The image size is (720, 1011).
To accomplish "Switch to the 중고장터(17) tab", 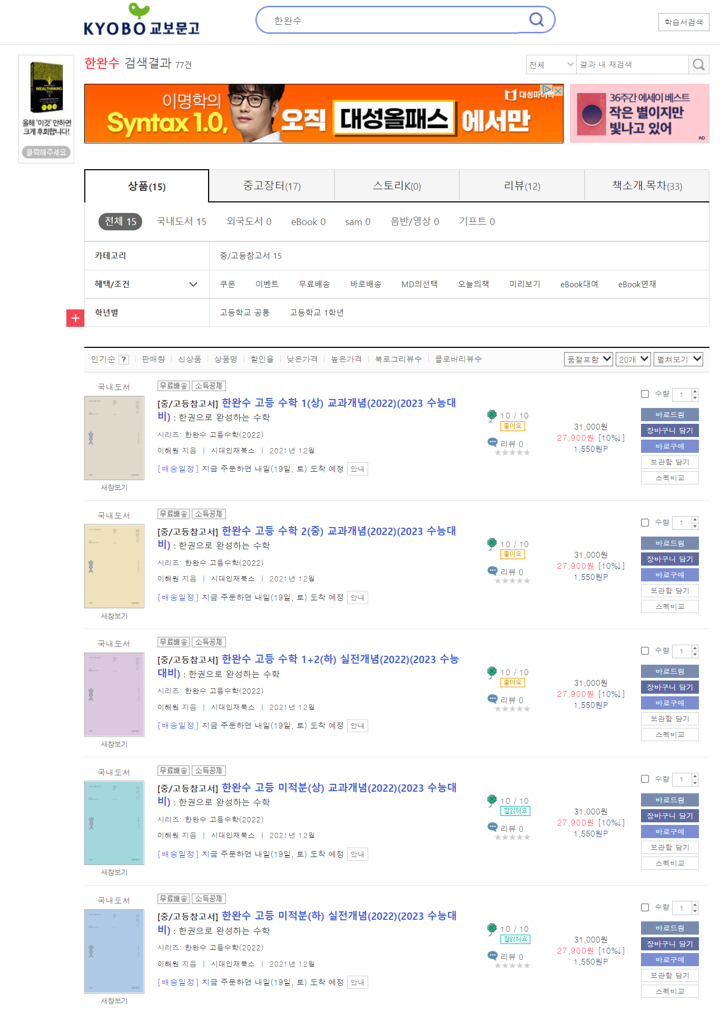I will coord(272,186).
